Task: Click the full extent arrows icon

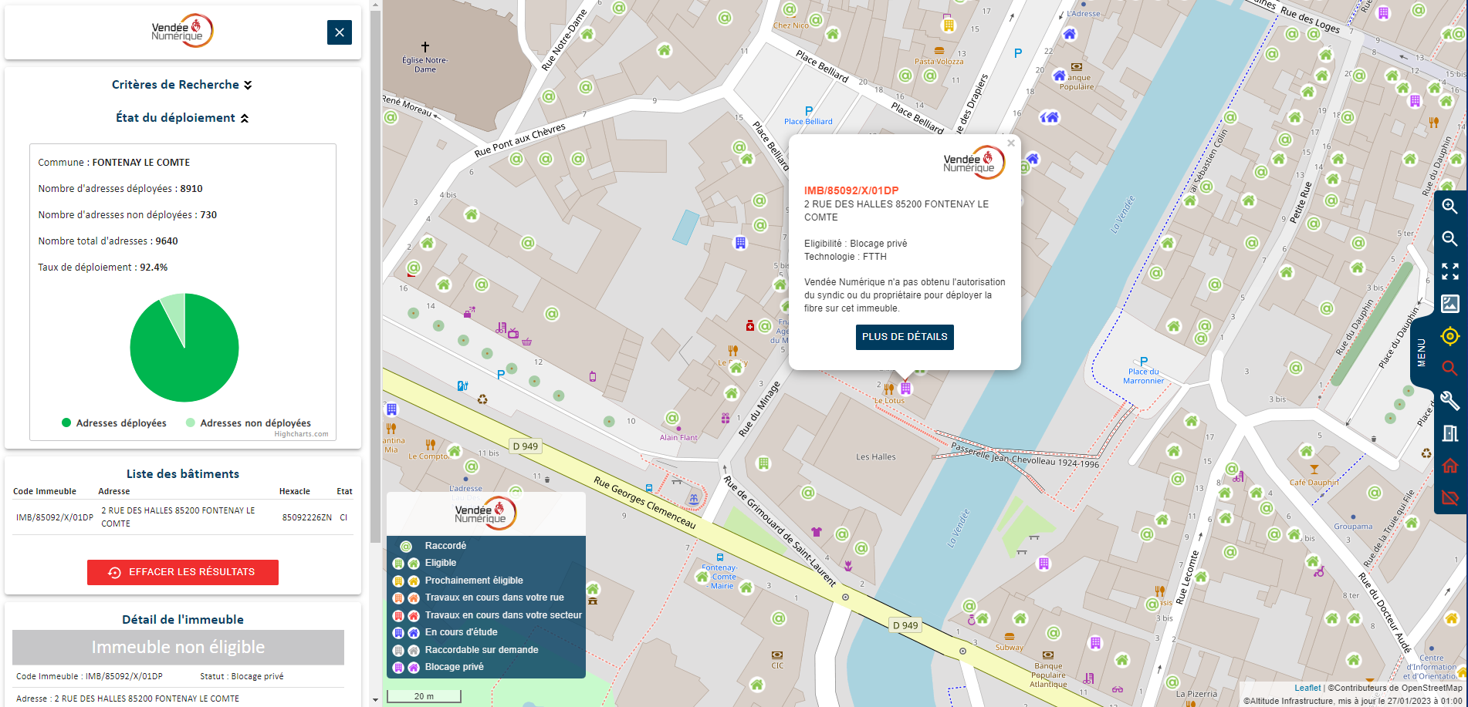Action: point(1449,271)
